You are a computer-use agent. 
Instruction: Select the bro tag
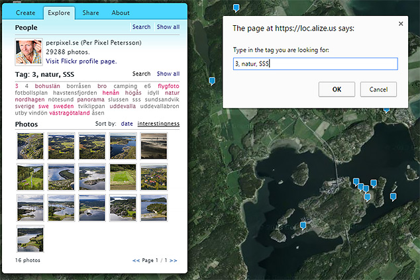[x=102, y=86]
